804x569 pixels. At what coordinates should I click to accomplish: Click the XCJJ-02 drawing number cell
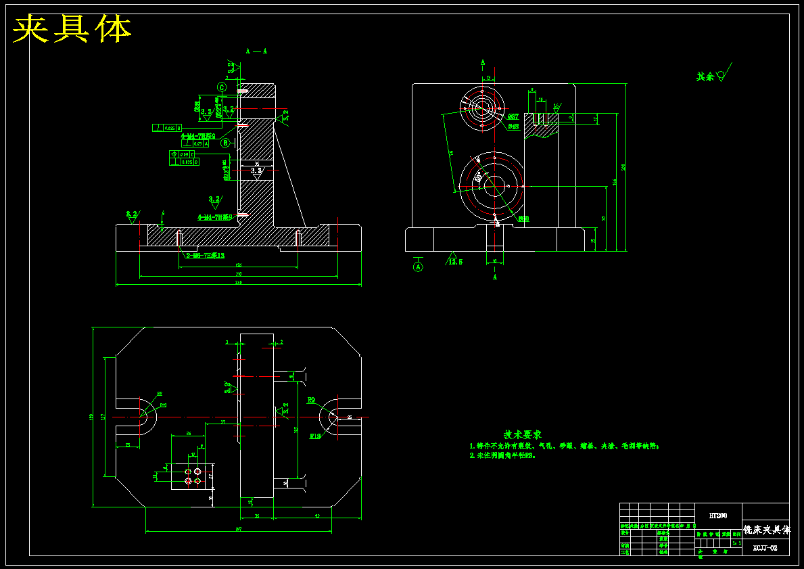765,548
